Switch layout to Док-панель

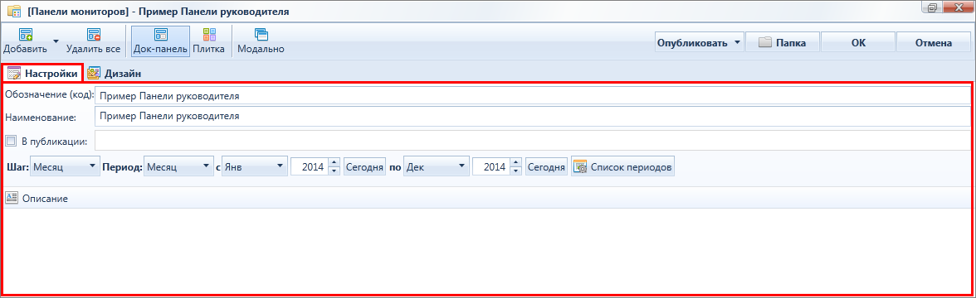[x=161, y=41]
